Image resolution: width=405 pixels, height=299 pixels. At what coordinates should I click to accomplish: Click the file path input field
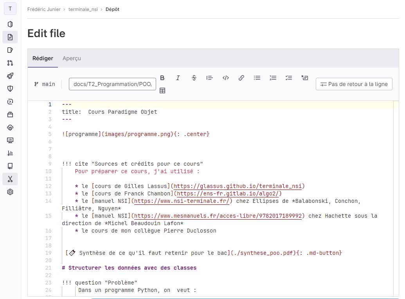112,84
